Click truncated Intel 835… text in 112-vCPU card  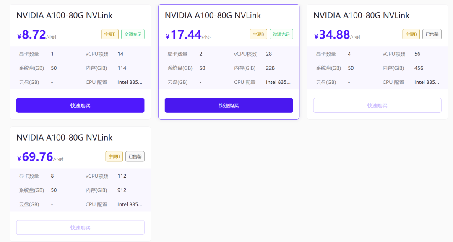(130, 204)
